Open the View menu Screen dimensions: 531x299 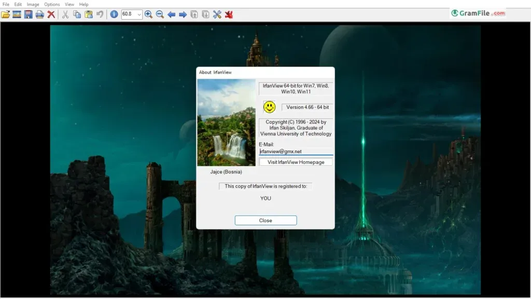pyautogui.click(x=69, y=4)
